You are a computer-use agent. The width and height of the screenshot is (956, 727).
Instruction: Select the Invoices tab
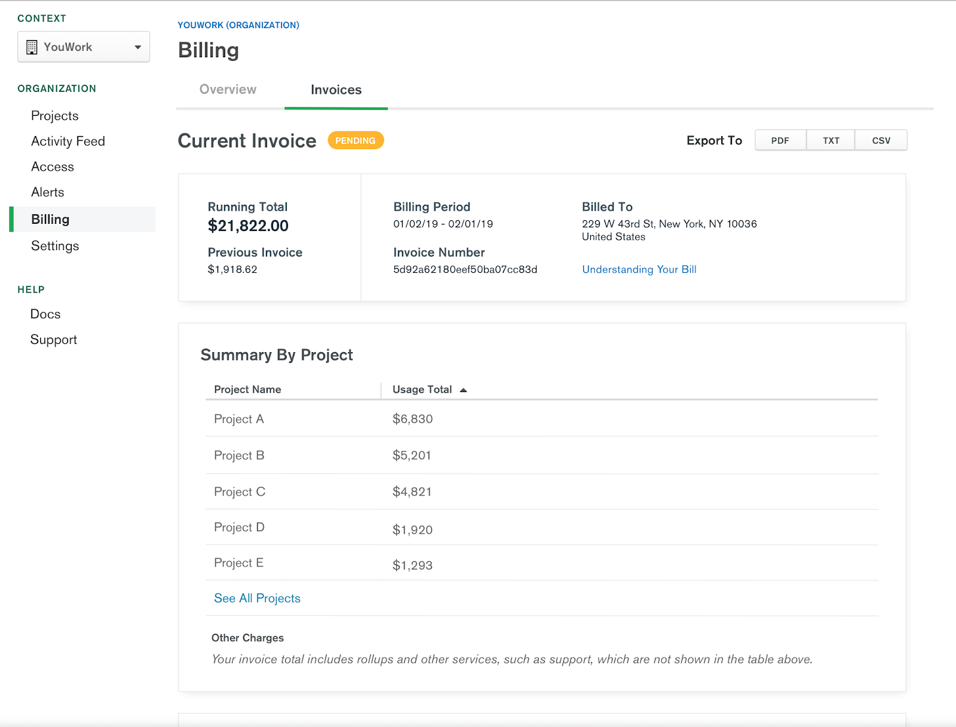(x=336, y=90)
